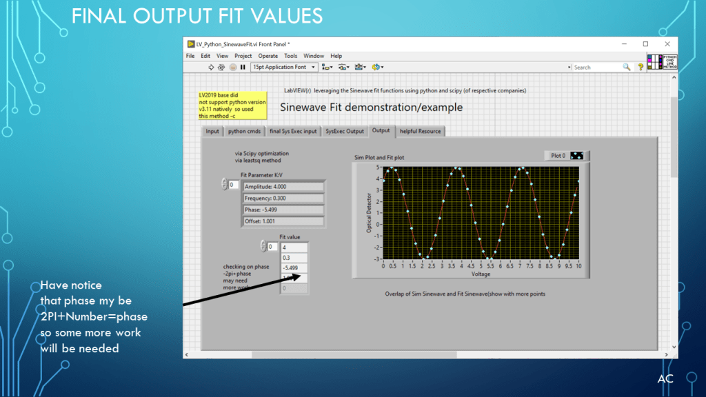Open the Operate menu

(268, 56)
